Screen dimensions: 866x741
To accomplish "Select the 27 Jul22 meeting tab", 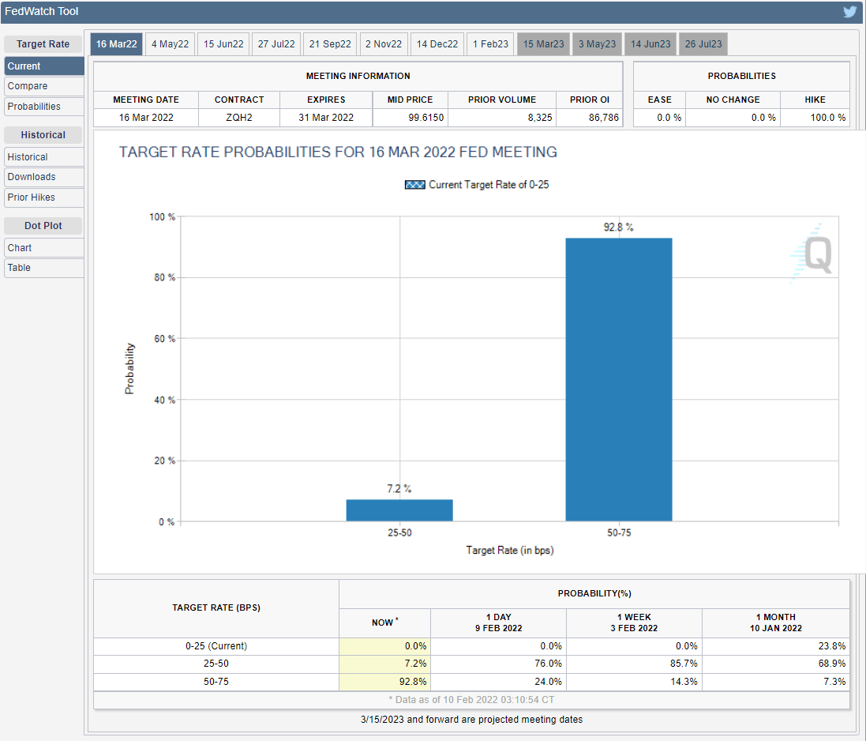I will [276, 44].
